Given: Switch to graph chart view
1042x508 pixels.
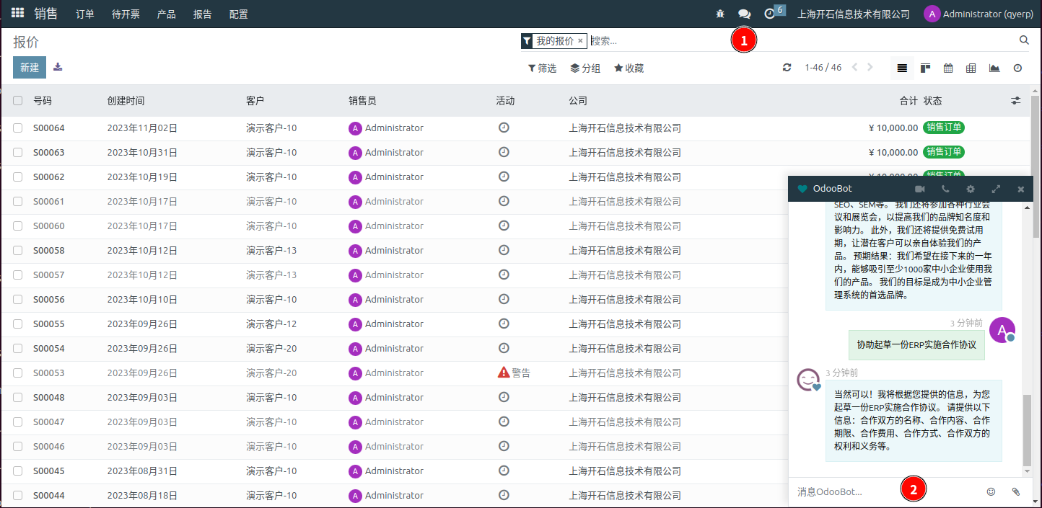Looking at the screenshot, I should tap(994, 68).
